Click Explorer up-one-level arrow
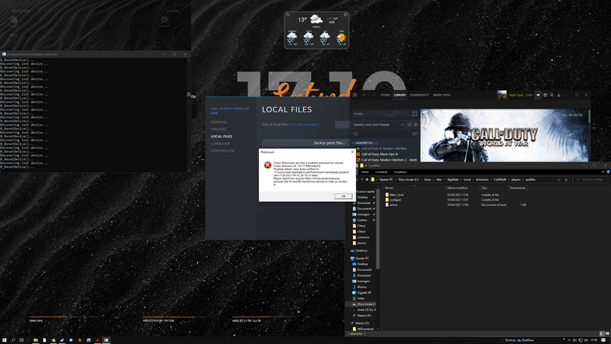Screen dimensions: 611x344 [x=367, y=179]
